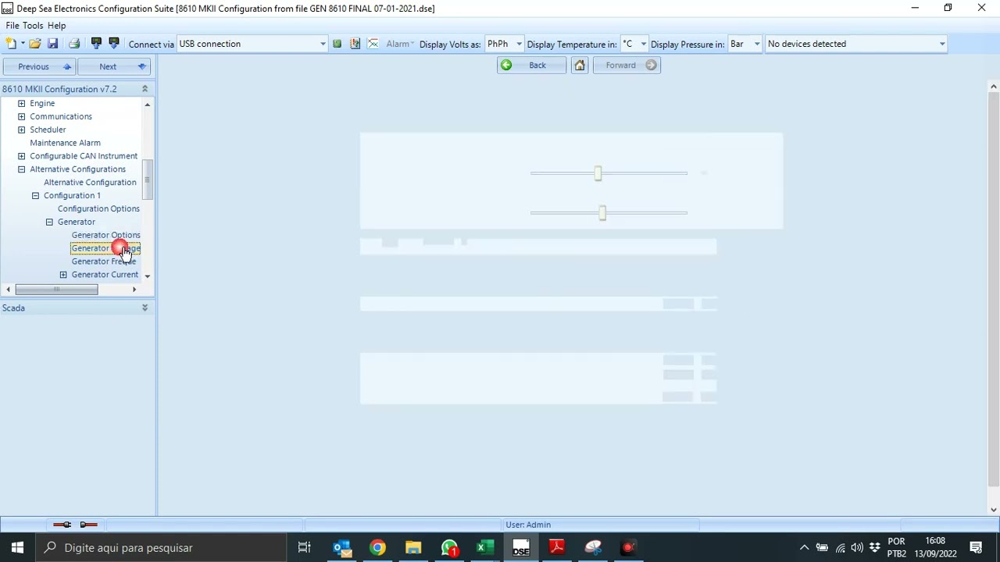This screenshot has height=562, width=1000.
Task: Expand the Generator Current node
Action: click(x=63, y=275)
